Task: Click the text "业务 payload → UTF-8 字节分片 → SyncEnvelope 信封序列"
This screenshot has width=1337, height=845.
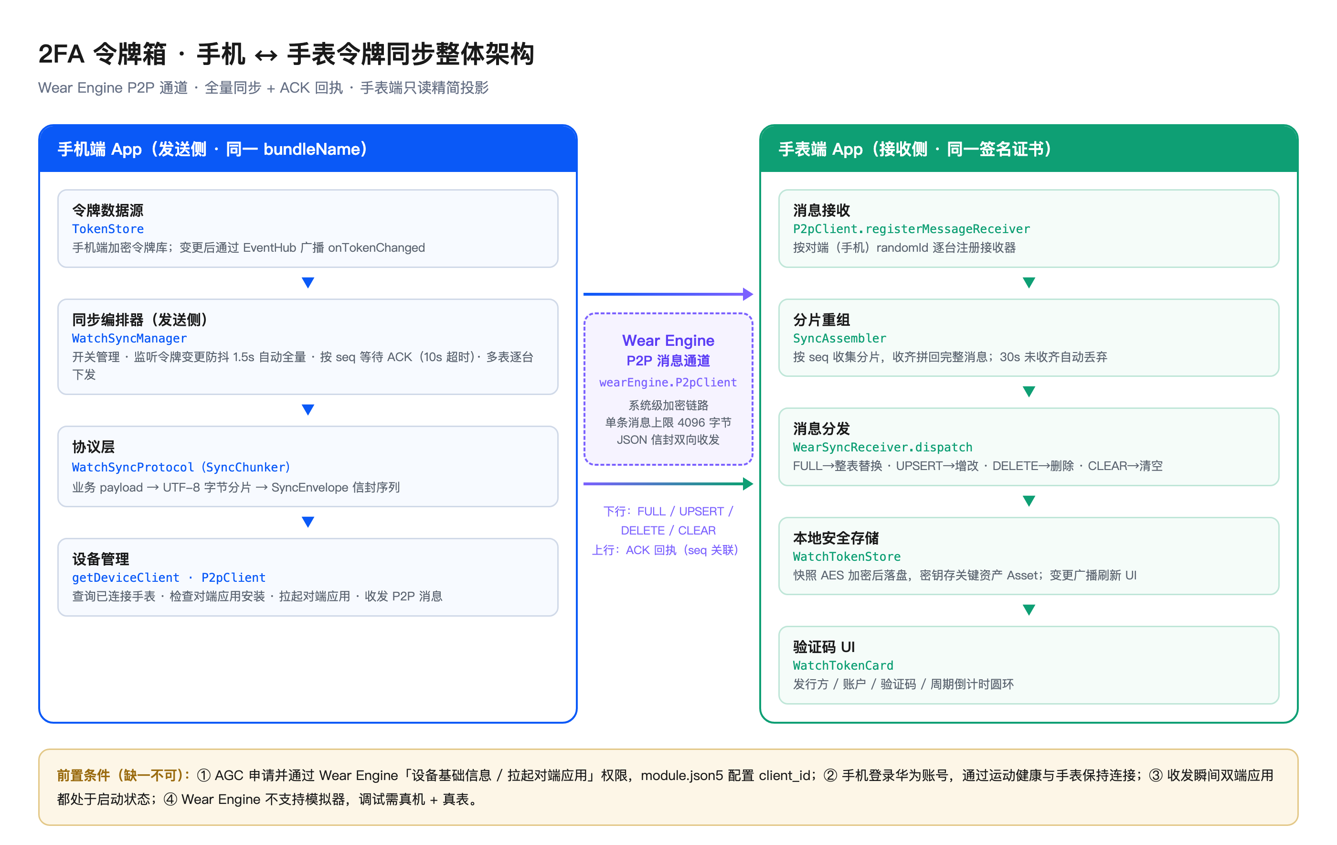Action: click(x=236, y=487)
